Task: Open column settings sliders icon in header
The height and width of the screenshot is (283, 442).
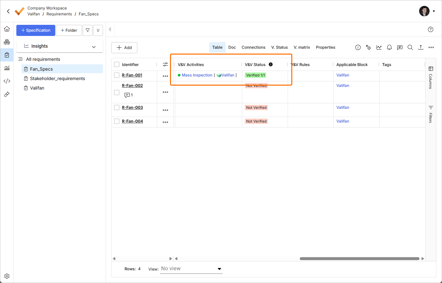Action: 165,65
